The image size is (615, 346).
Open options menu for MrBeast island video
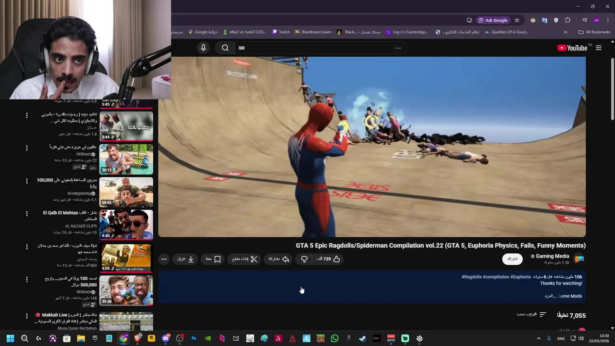pos(27,148)
